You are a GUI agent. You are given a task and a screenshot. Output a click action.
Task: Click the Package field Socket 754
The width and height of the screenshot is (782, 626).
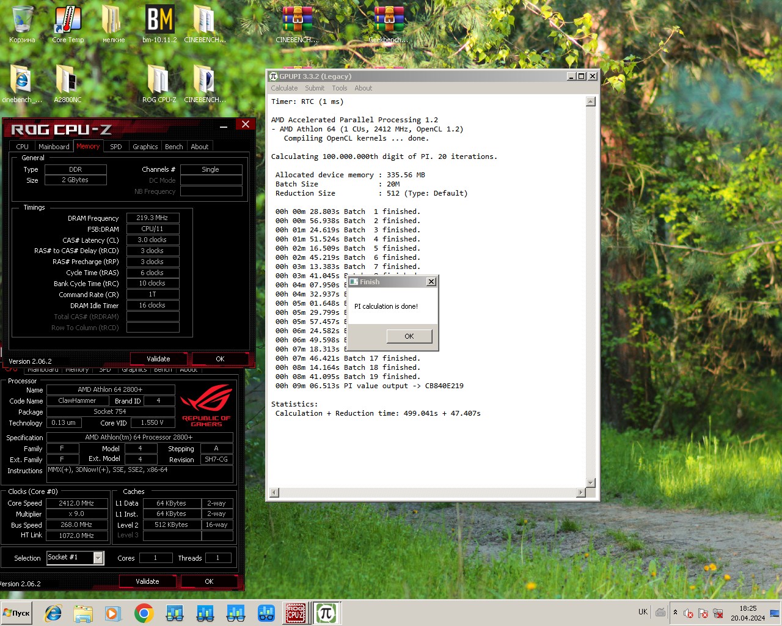(x=111, y=411)
